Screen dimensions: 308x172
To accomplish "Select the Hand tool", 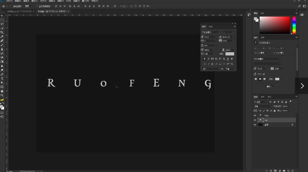I will (x=2, y=91).
